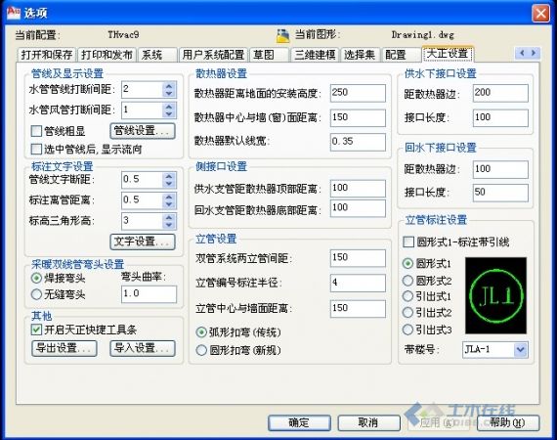Click the 双管系统两立管间距 field
Screen dimensions: 557x440
pyautogui.click(x=358, y=258)
